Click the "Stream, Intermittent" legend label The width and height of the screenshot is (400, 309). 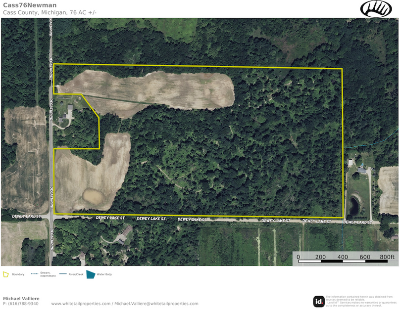point(48,274)
